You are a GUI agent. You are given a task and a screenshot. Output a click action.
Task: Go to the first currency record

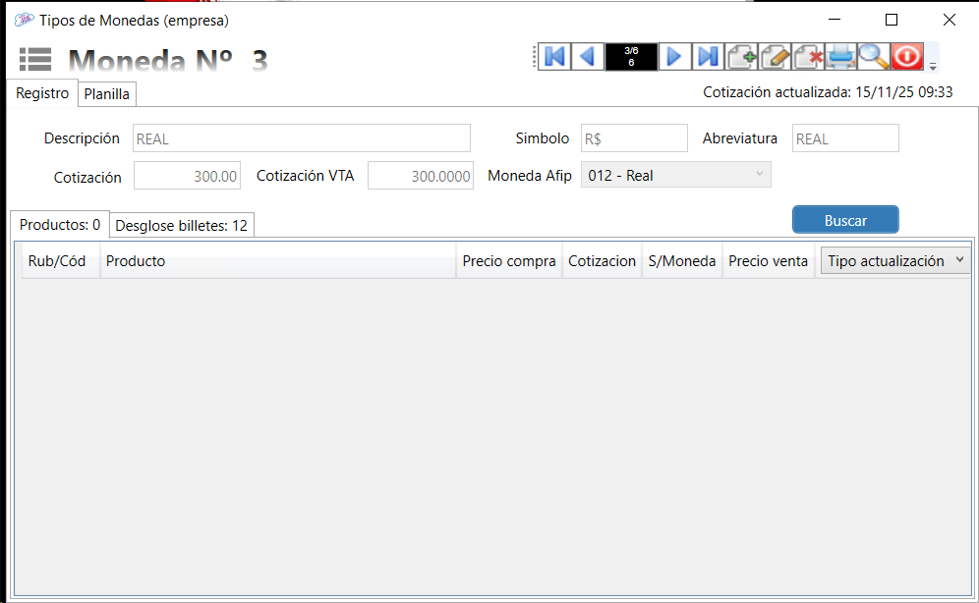pyautogui.click(x=553, y=57)
